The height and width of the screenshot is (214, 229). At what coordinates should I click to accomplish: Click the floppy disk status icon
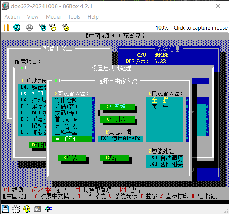(5, 209)
